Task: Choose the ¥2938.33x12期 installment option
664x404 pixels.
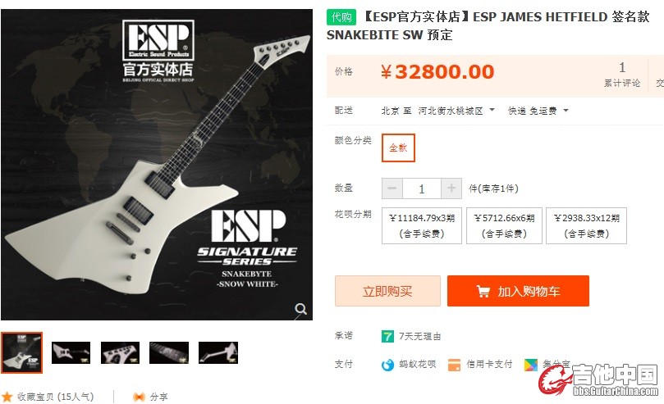Action: [x=587, y=225]
